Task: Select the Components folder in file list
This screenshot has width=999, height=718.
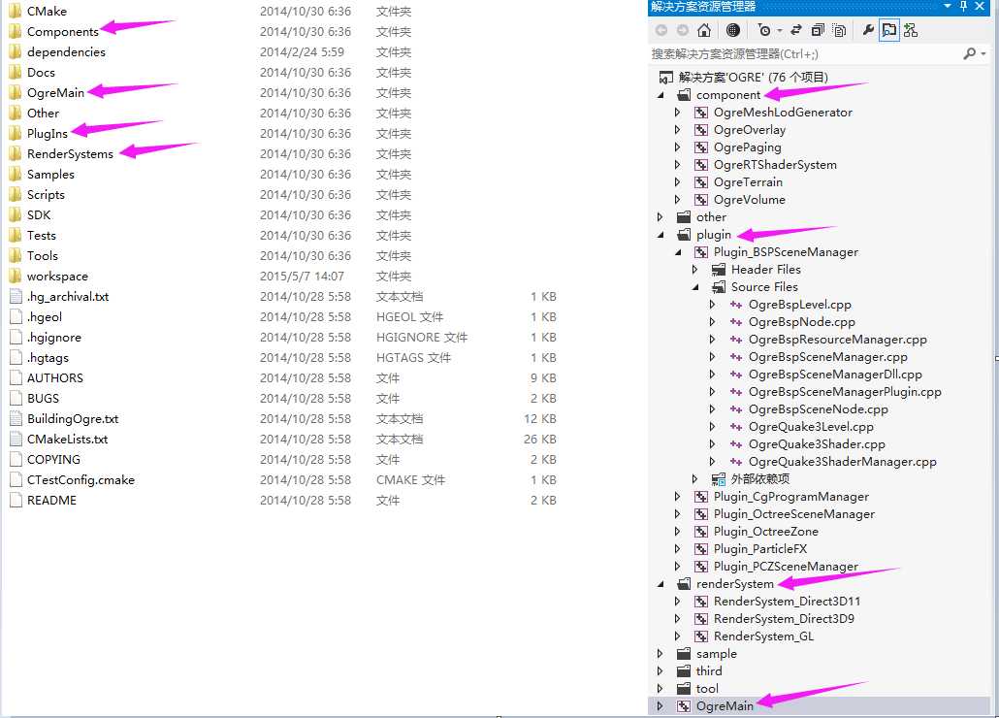Action: (x=62, y=31)
